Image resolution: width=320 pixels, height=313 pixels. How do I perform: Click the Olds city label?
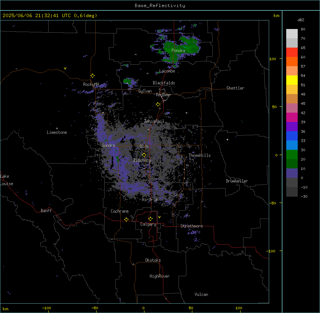point(144,146)
